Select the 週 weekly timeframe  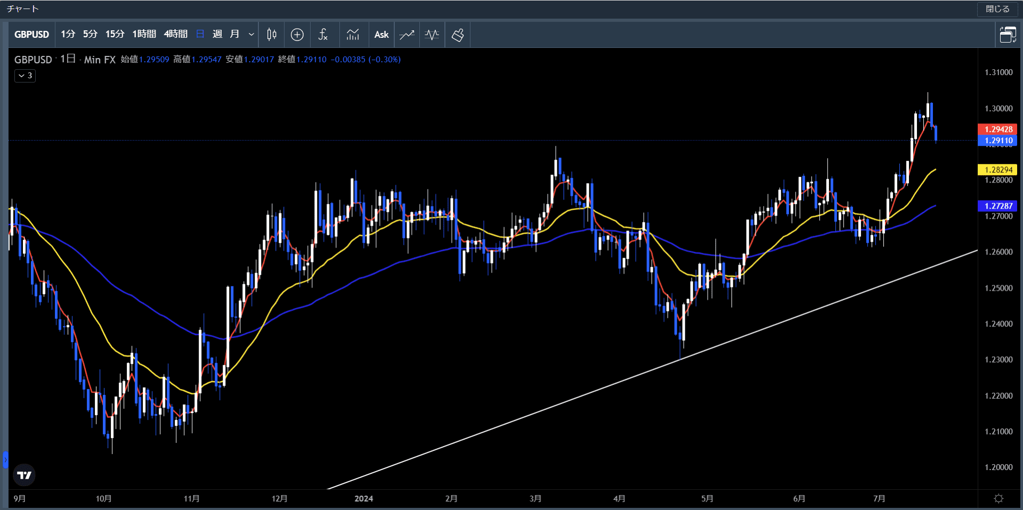(x=217, y=34)
